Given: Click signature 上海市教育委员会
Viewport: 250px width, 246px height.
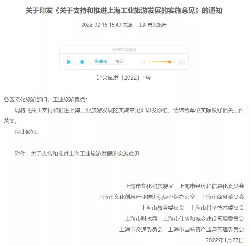Looking at the screenshot, I should (x=163, y=208).
